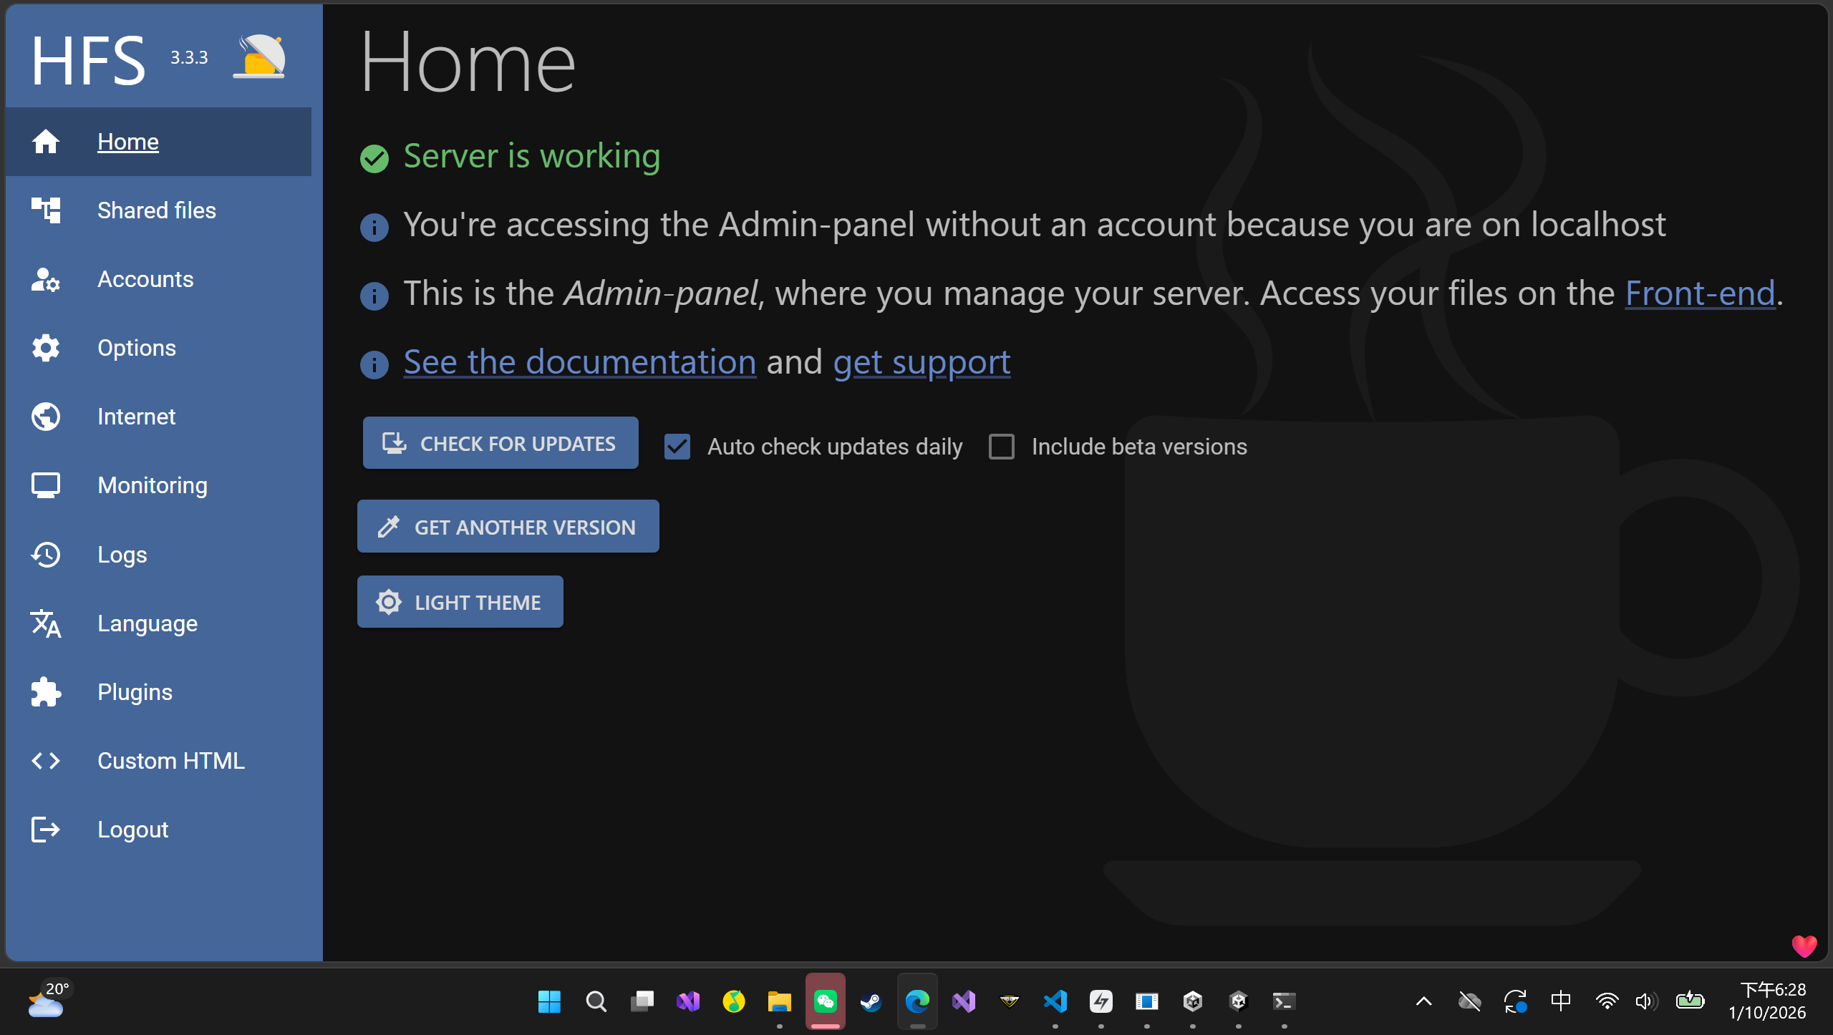1833x1035 pixels.
Task: Click GET ANOTHER VERSION button
Action: tap(508, 527)
